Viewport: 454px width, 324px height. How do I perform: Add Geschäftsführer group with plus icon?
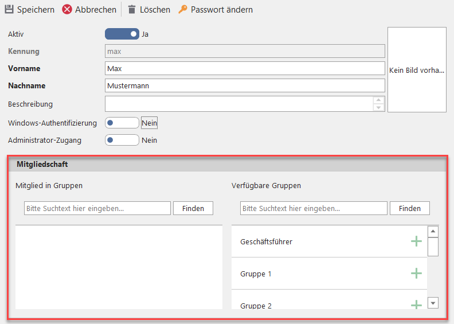pyautogui.click(x=417, y=241)
